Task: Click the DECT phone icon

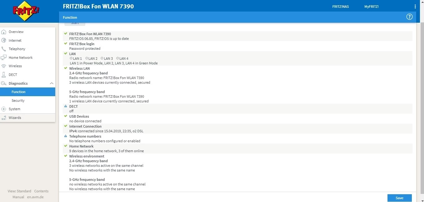Action: point(4,75)
